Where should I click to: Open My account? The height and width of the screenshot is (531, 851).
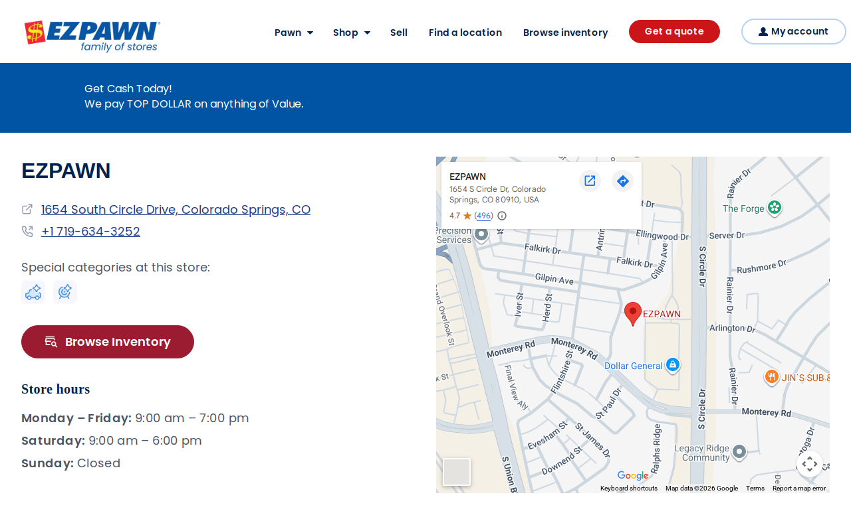coord(794,31)
